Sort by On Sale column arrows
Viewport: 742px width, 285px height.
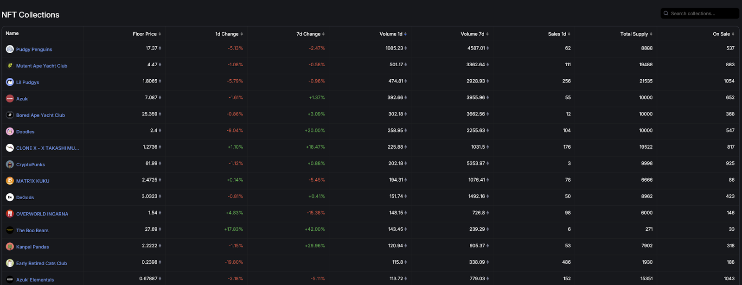(x=733, y=34)
